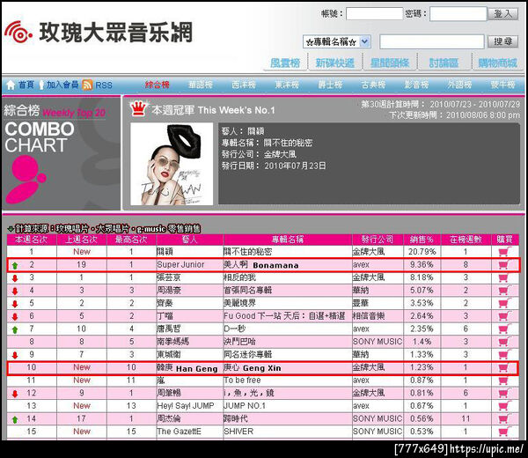Click the 銷售% column header
This screenshot has width=528, height=458.
pyautogui.click(x=422, y=240)
